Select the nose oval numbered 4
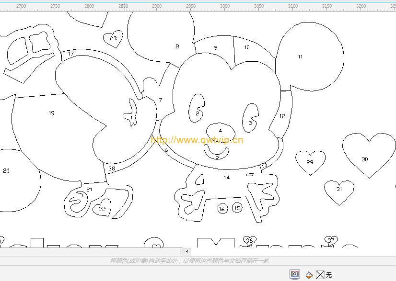This screenshot has width=396, height=281. [x=221, y=133]
